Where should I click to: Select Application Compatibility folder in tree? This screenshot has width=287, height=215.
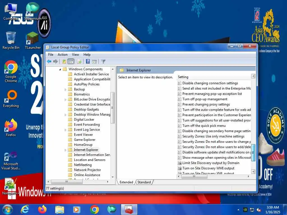point(92,79)
